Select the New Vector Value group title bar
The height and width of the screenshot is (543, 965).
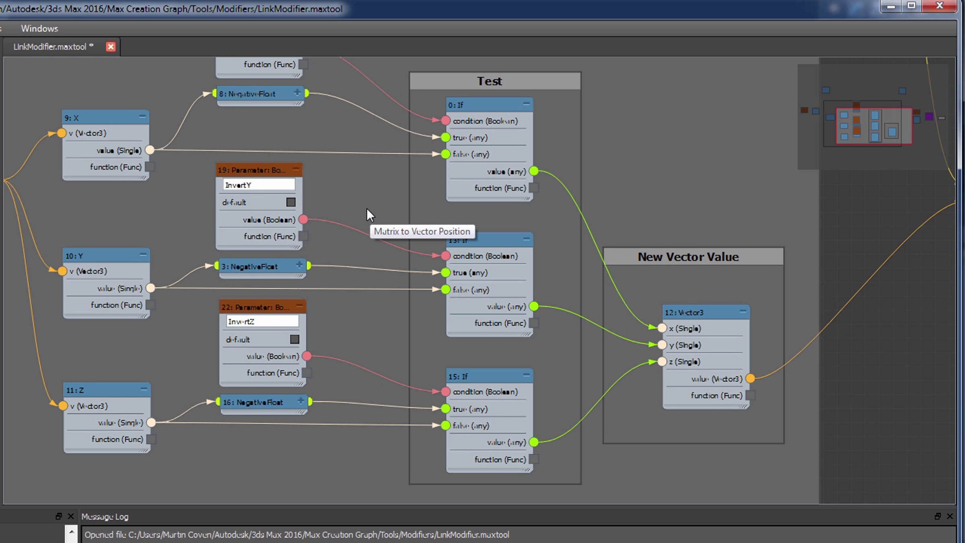tap(693, 257)
